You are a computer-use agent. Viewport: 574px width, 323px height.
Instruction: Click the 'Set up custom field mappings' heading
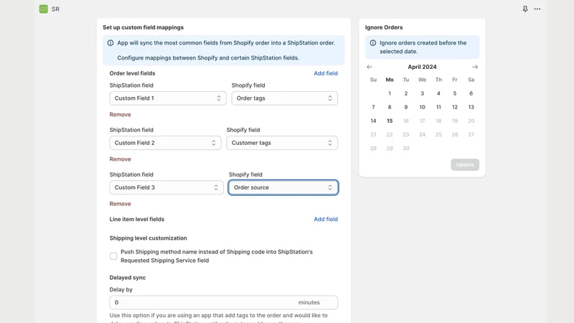[143, 27]
